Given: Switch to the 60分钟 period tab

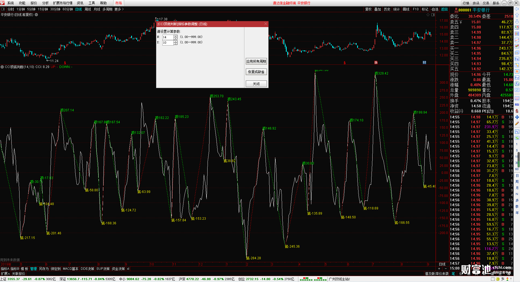Looking at the screenshot, I should pyautogui.click(x=68, y=9).
